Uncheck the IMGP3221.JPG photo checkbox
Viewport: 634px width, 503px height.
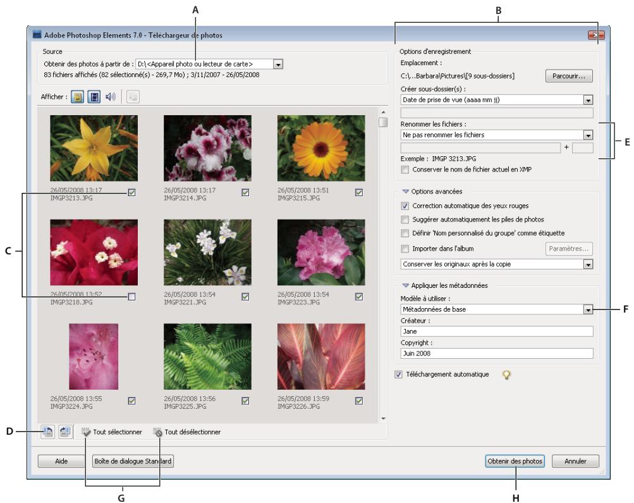coord(245,297)
